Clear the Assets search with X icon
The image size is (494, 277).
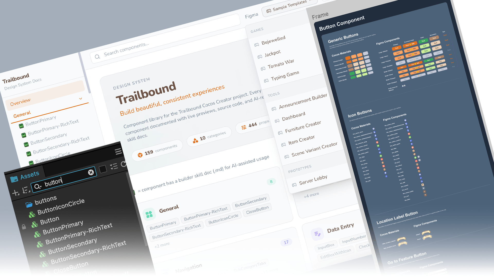click(91, 172)
